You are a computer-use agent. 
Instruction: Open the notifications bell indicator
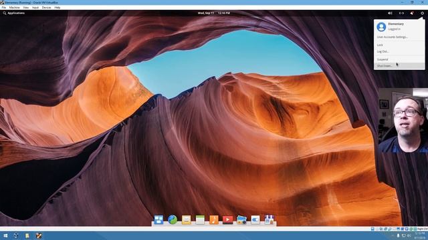(412, 13)
